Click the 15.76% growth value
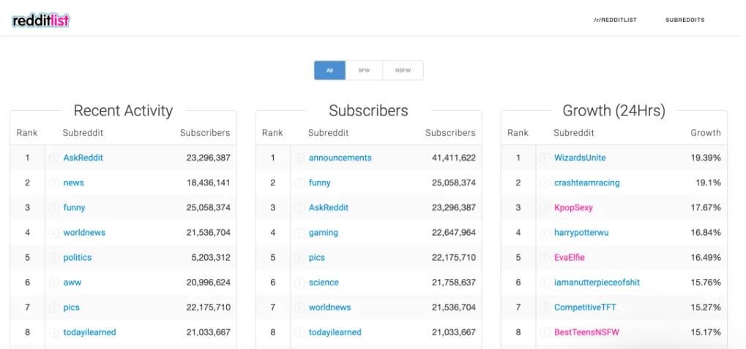The height and width of the screenshot is (349, 746). coord(706,283)
